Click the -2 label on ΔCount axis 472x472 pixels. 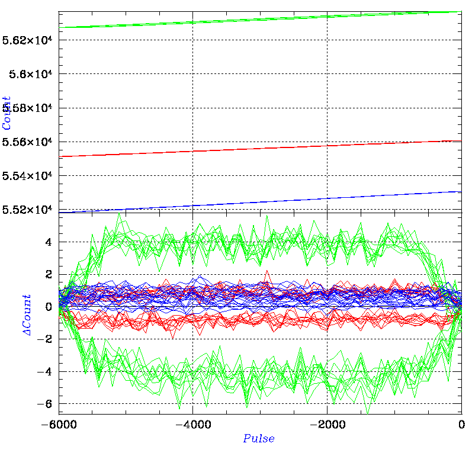(44, 339)
